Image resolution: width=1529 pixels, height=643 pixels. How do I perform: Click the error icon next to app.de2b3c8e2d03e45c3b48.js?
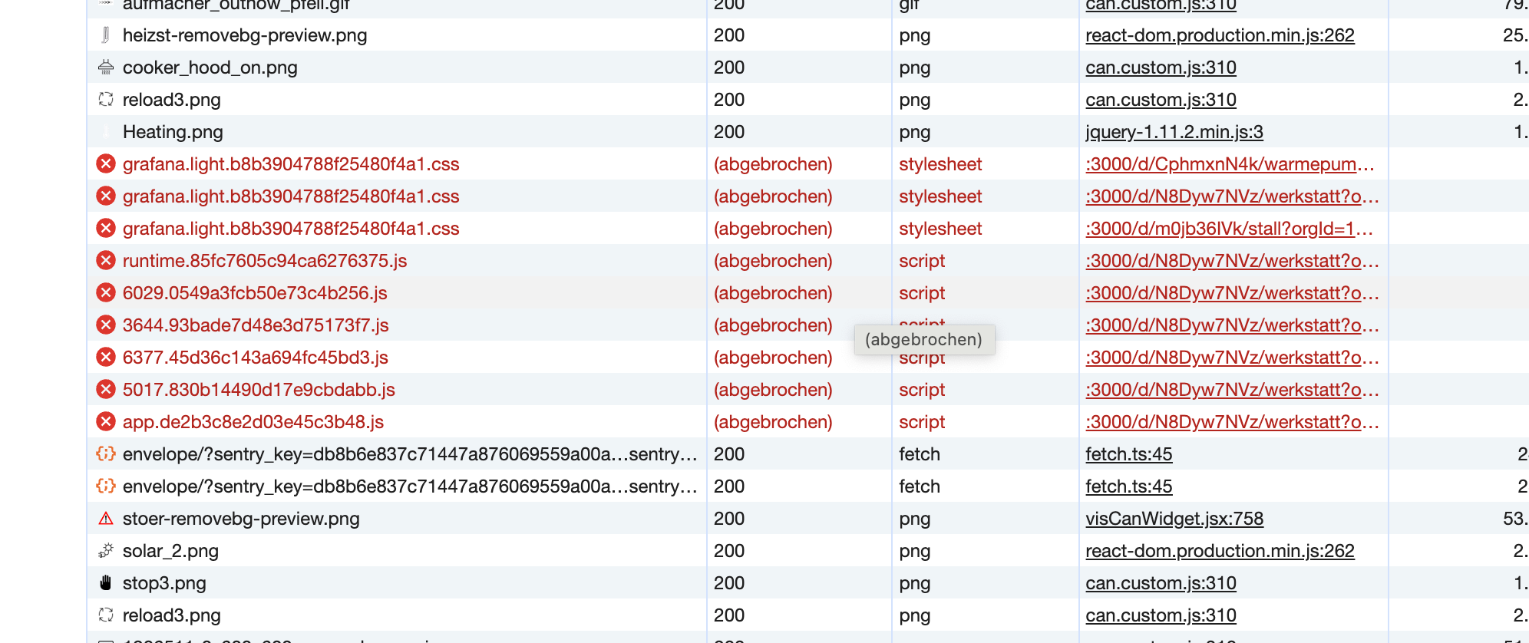(x=106, y=422)
